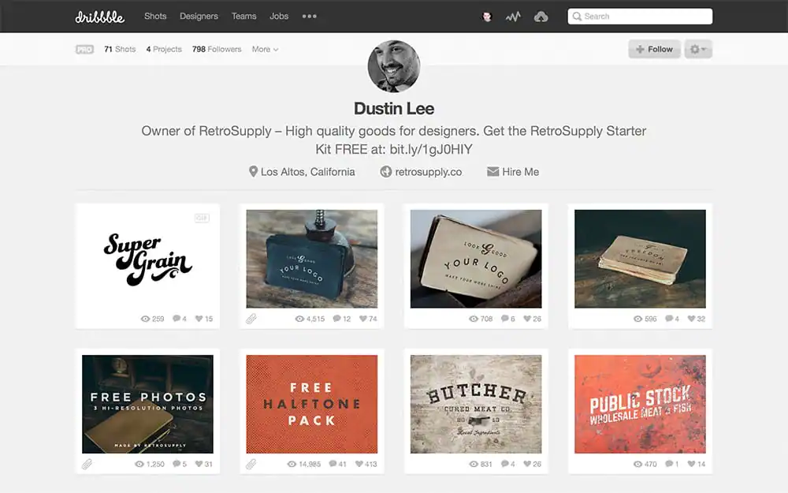Viewport: 788px width, 493px height.
Task: Like the shot with 32 likes
Action: coord(692,319)
